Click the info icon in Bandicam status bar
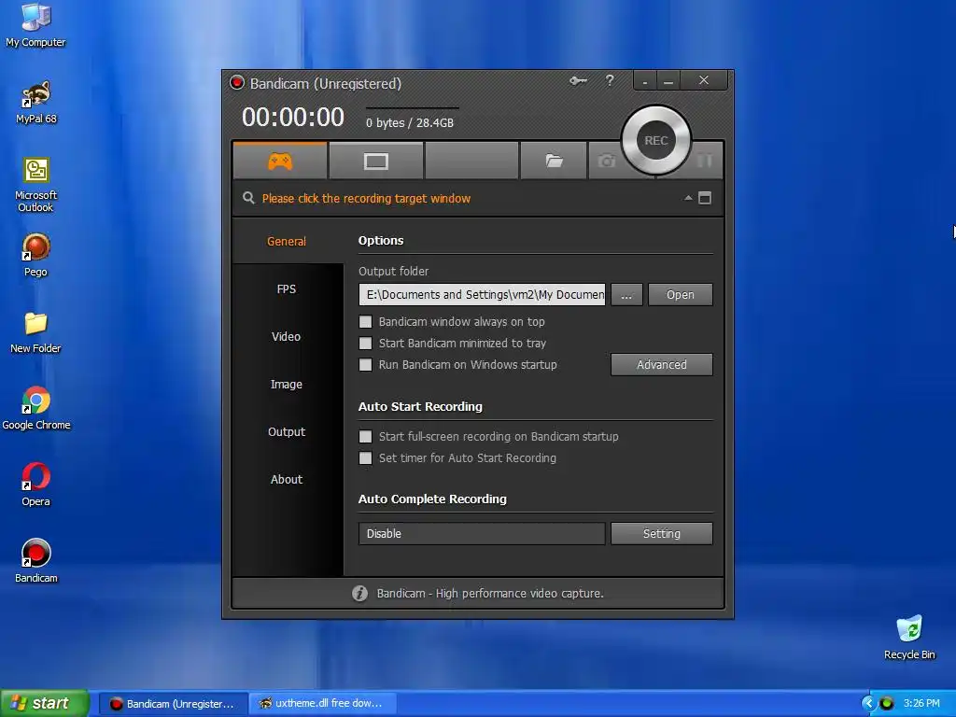Image resolution: width=956 pixels, height=717 pixels. (x=359, y=593)
